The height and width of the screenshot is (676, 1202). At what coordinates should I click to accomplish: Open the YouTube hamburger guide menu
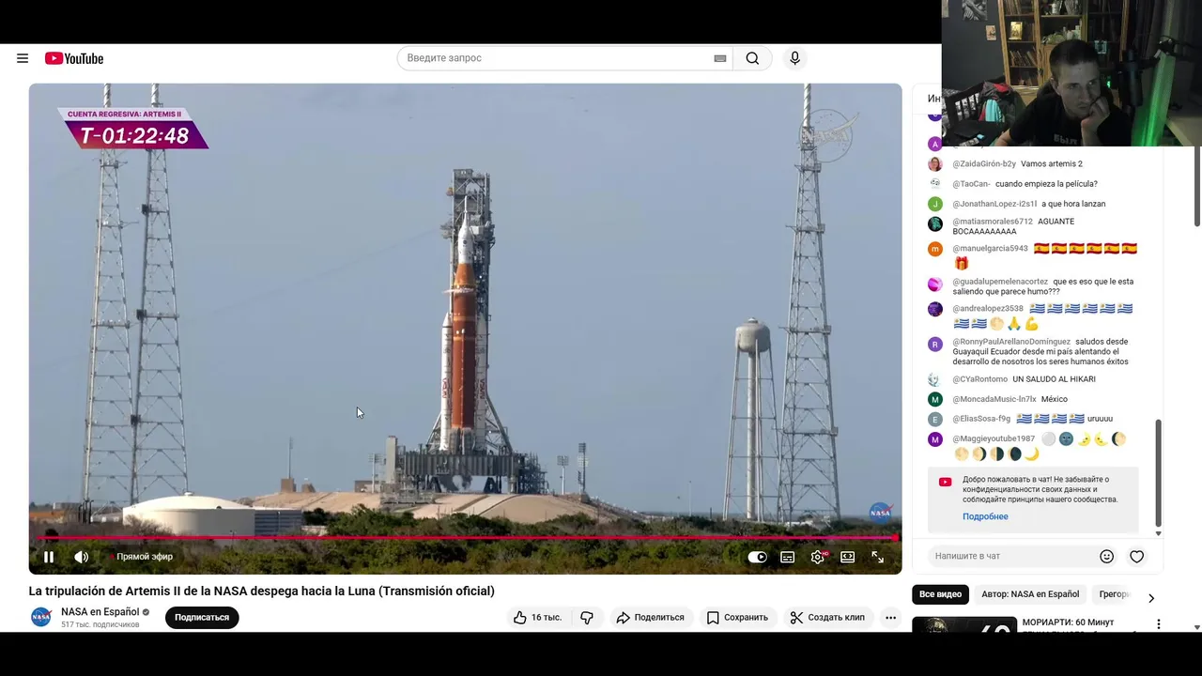23,58
